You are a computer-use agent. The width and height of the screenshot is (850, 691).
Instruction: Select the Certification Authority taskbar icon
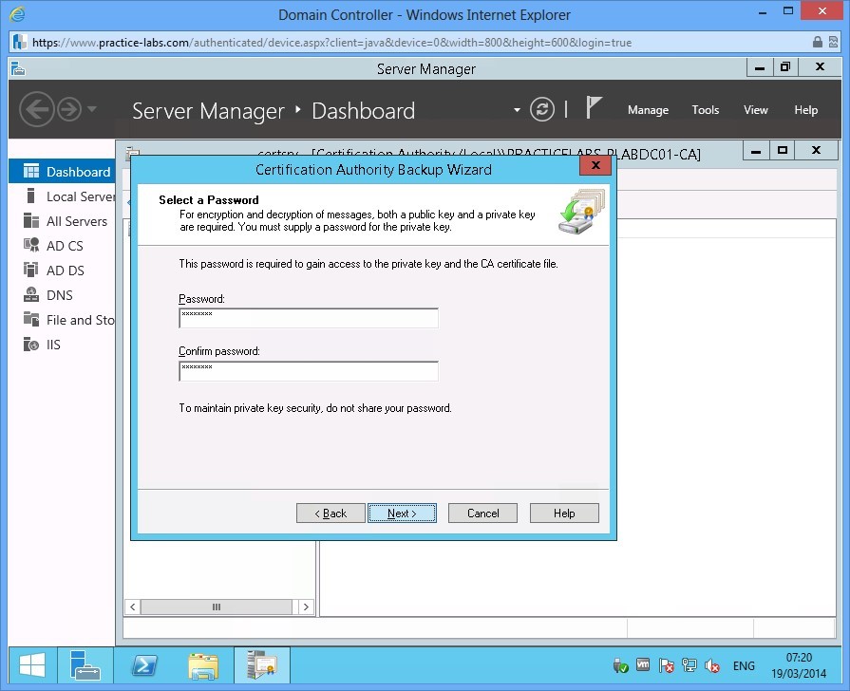261,664
